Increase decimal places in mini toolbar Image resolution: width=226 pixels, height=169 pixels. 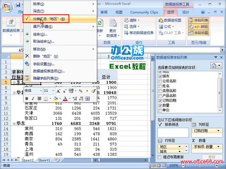click(x=75, y=98)
